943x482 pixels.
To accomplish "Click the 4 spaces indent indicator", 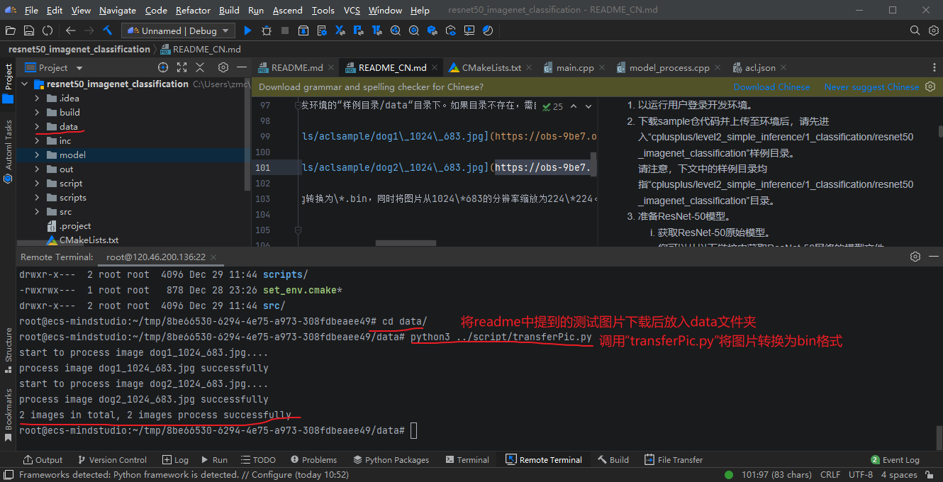I will (x=898, y=475).
